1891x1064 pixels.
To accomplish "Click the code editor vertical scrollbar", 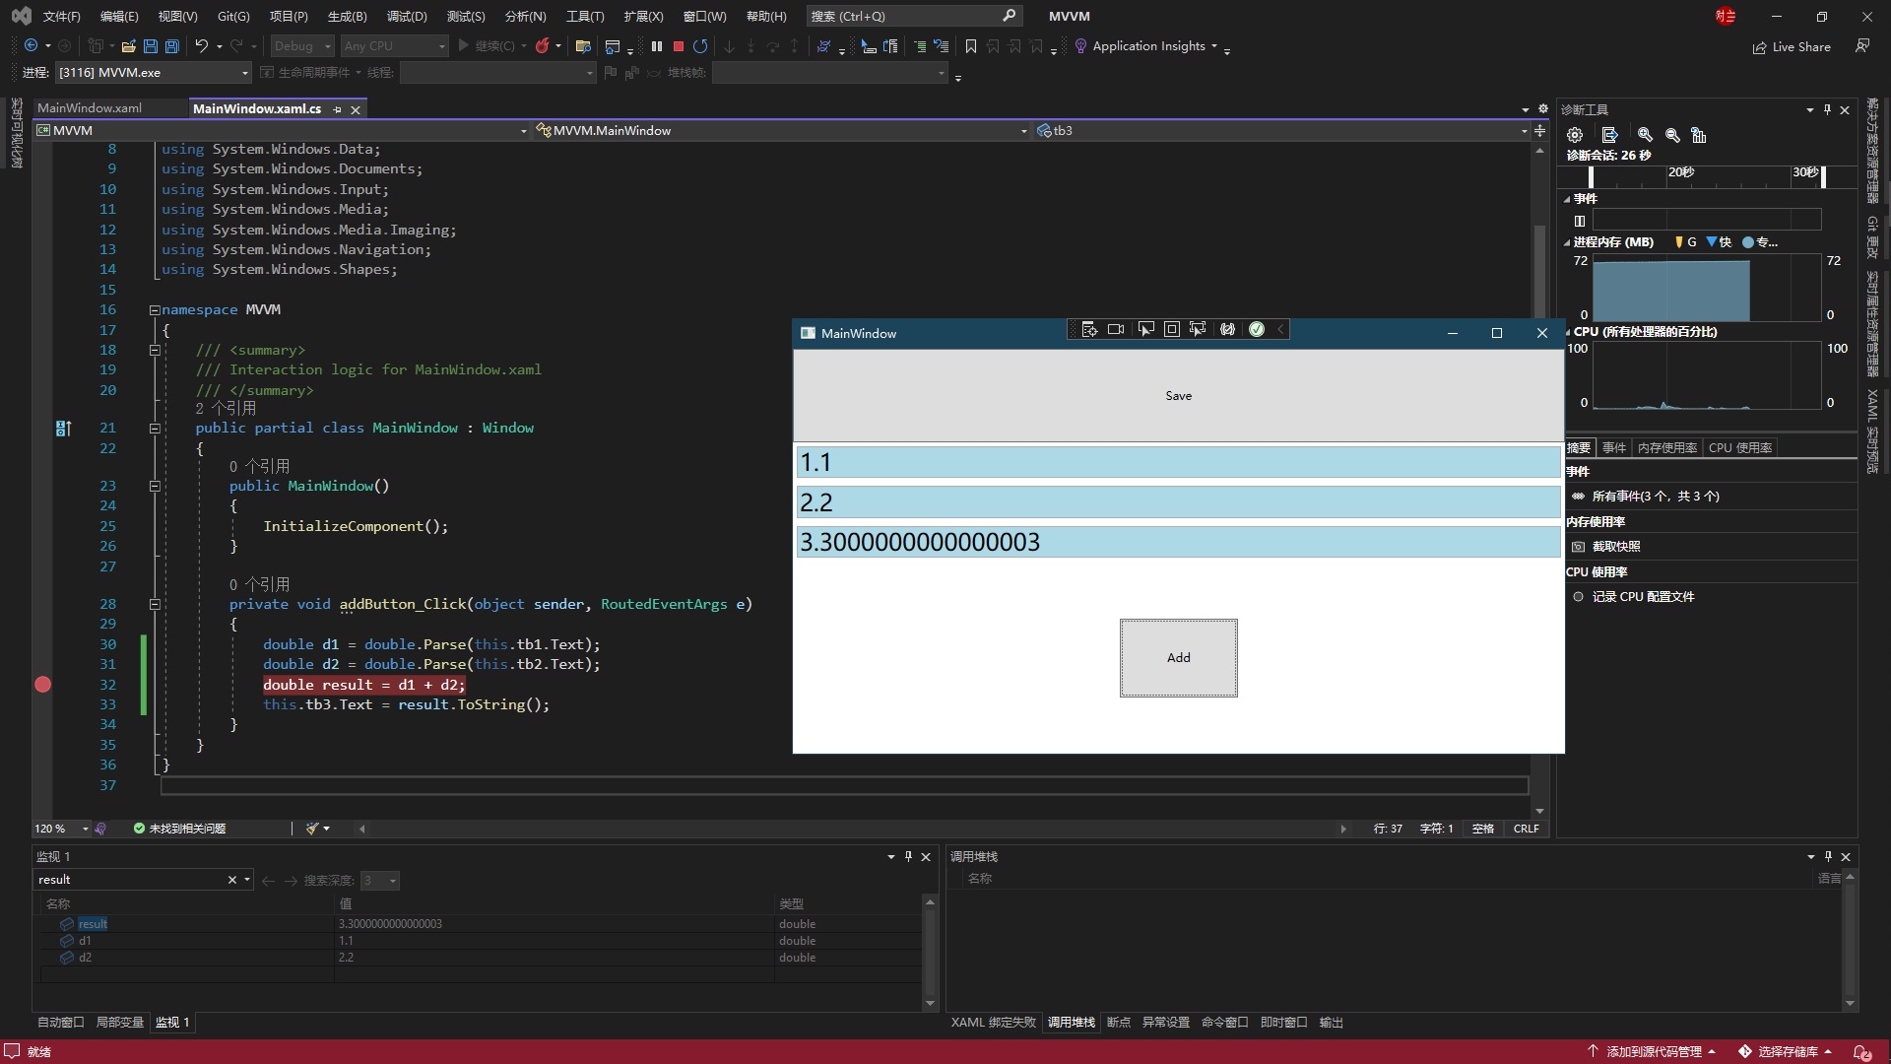I will point(1538,483).
